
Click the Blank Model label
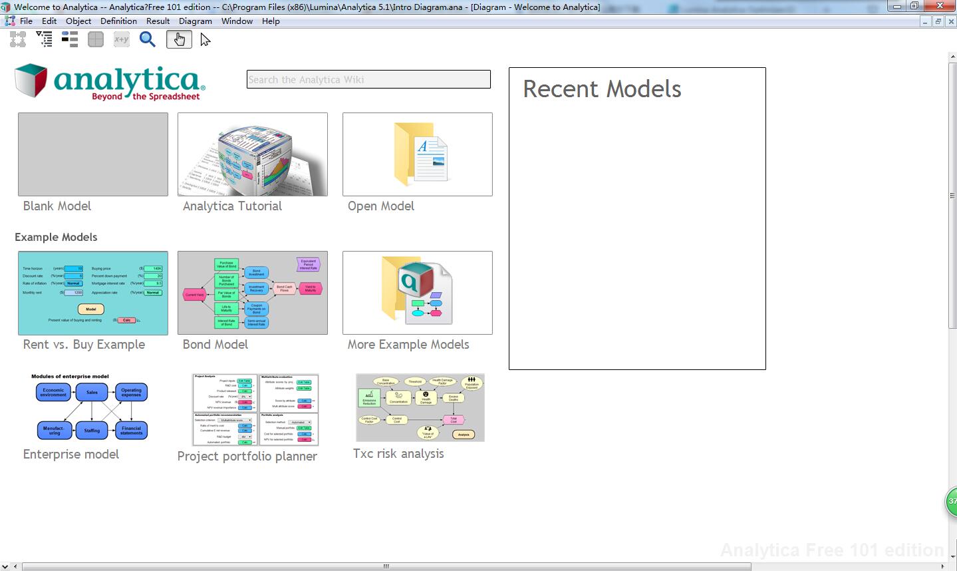(x=57, y=206)
